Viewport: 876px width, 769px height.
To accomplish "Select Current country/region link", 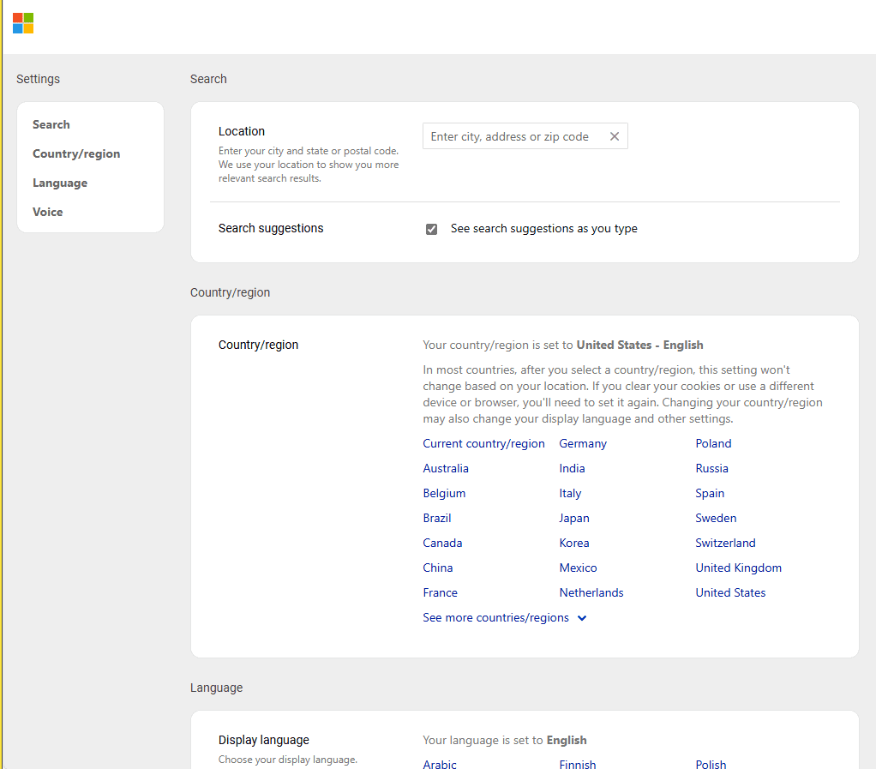I will pyautogui.click(x=483, y=443).
